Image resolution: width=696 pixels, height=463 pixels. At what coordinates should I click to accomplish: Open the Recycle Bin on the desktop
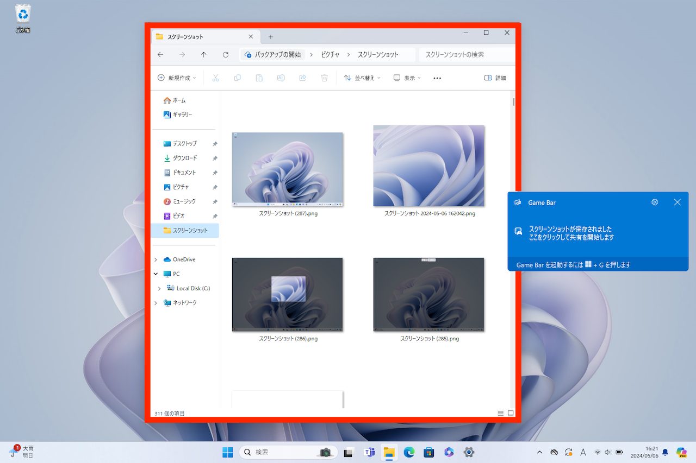[x=23, y=18]
